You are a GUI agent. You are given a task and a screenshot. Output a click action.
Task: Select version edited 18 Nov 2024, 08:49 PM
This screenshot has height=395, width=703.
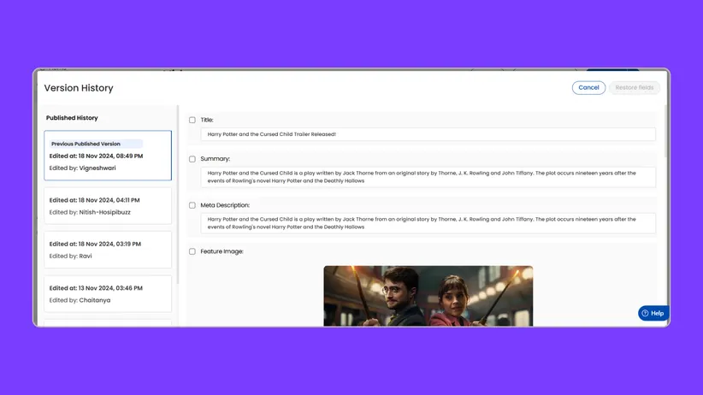(108, 155)
